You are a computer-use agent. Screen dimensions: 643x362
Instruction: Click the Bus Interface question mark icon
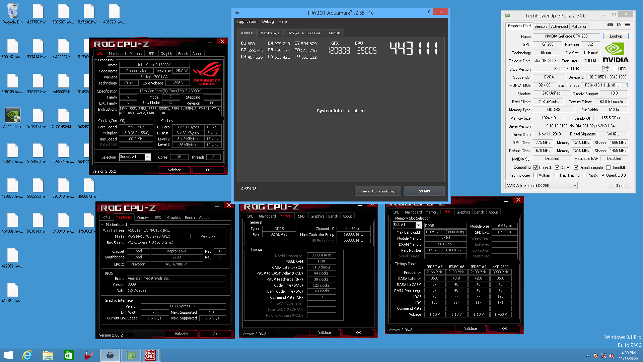[x=627, y=85]
